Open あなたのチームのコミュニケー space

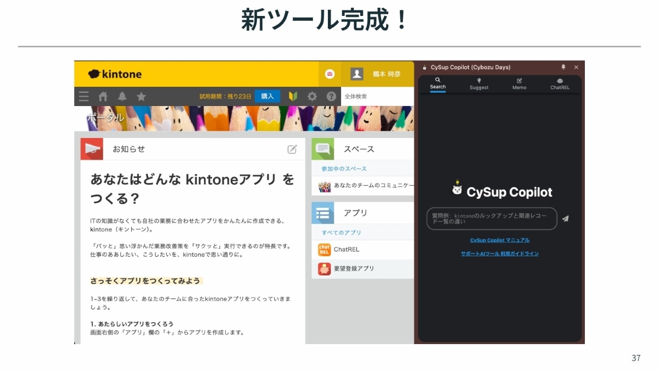pyautogui.click(x=374, y=186)
